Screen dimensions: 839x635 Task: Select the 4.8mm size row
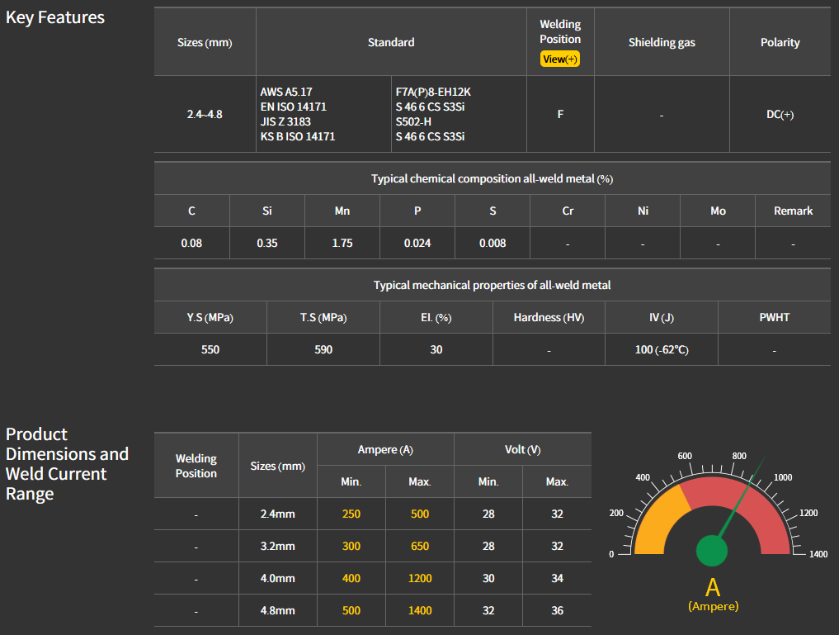click(x=277, y=610)
